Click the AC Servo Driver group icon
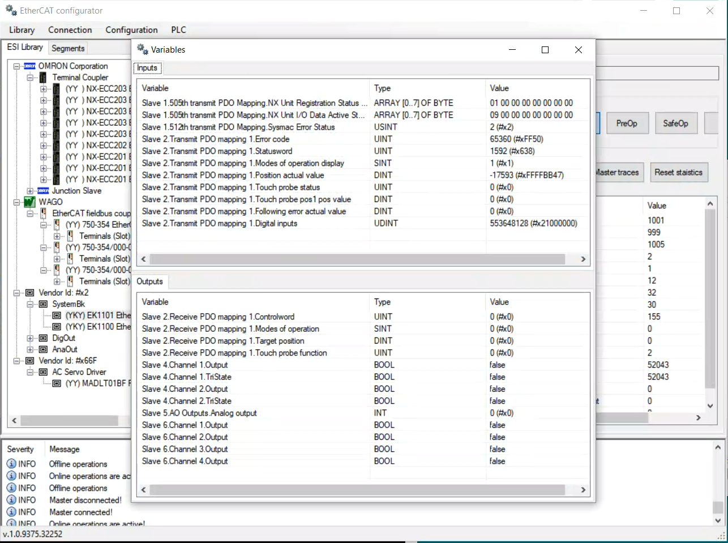The height and width of the screenshot is (543, 728). point(43,372)
